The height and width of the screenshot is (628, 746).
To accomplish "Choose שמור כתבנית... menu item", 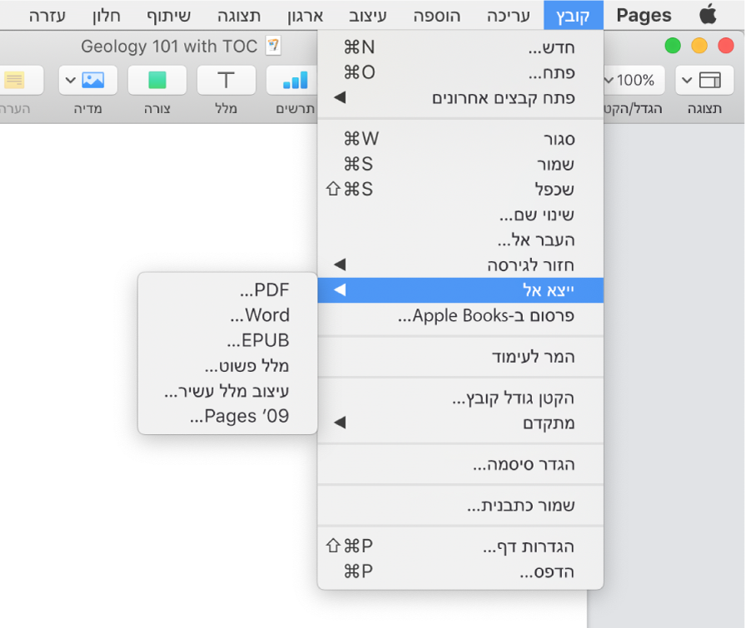I will [460, 505].
